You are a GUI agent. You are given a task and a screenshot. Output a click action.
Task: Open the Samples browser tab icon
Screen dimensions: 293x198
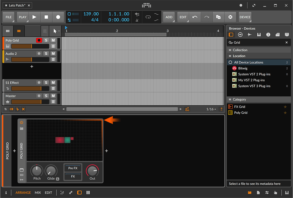pos(250,35)
